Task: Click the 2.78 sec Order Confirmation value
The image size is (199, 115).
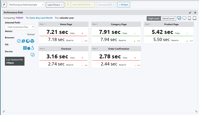Action: click(110, 56)
